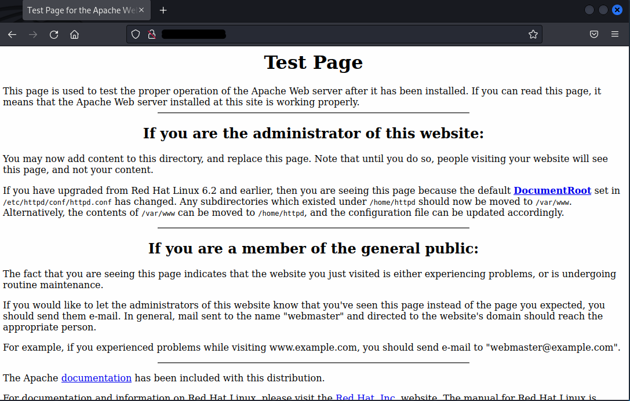The width and height of the screenshot is (630, 401).
Task: Open the Apache documentation link
Action: click(96, 378)
